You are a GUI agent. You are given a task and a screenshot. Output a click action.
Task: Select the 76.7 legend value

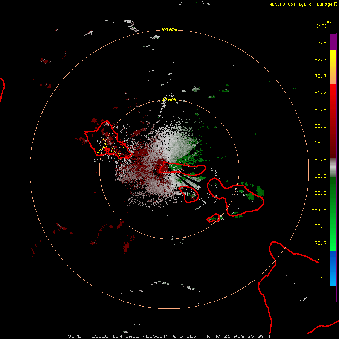pos(321,76)
